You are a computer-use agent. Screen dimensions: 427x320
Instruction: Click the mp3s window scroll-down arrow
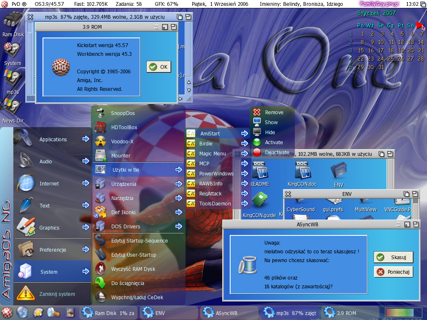189,90
